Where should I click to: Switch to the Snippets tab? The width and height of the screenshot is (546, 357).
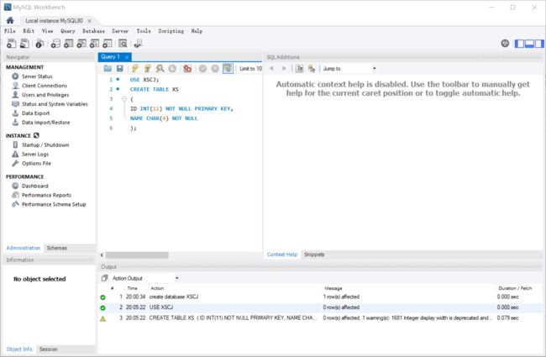pos(314,255)
